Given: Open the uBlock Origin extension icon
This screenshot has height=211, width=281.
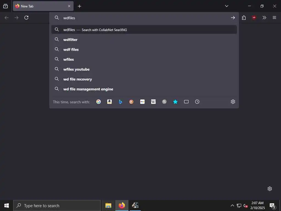Looking at the screenshot, I should (x=254, y=18).
